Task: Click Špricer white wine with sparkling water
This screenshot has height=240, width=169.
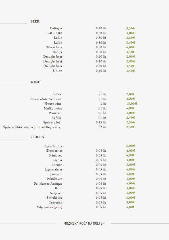Action: click(x=32, y=127)
